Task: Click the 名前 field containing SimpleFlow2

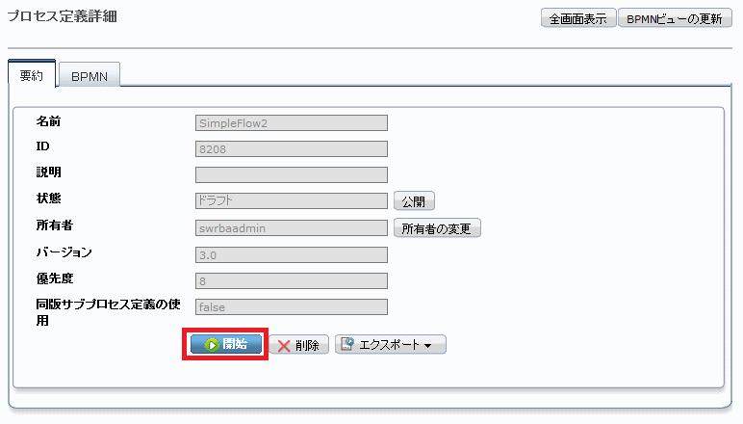Action: click(292, 122)
